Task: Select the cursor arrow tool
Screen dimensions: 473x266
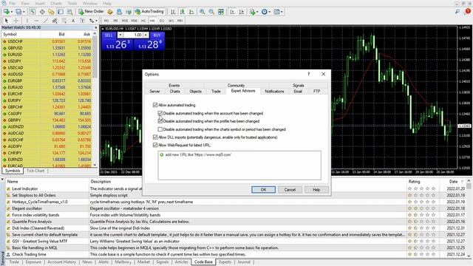Action: coord(7,21)
